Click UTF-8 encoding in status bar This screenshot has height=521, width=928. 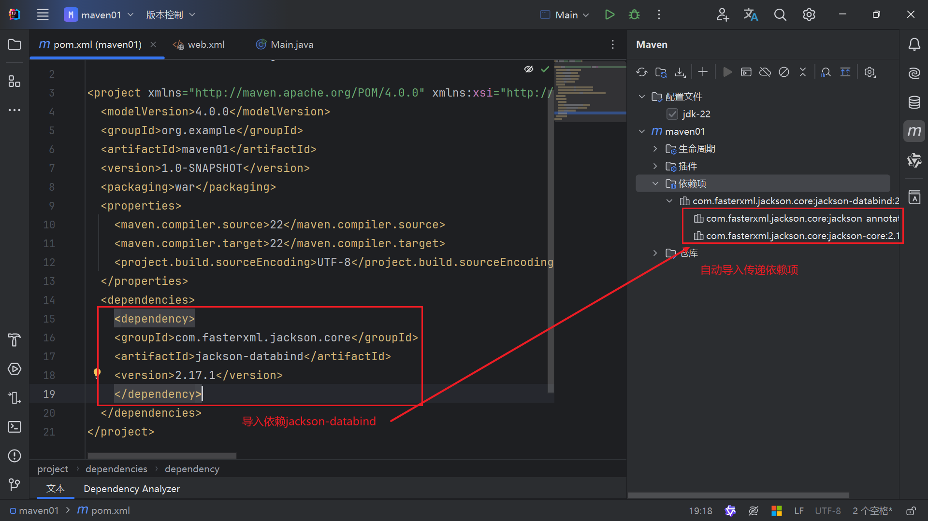(x=827, y=511)
